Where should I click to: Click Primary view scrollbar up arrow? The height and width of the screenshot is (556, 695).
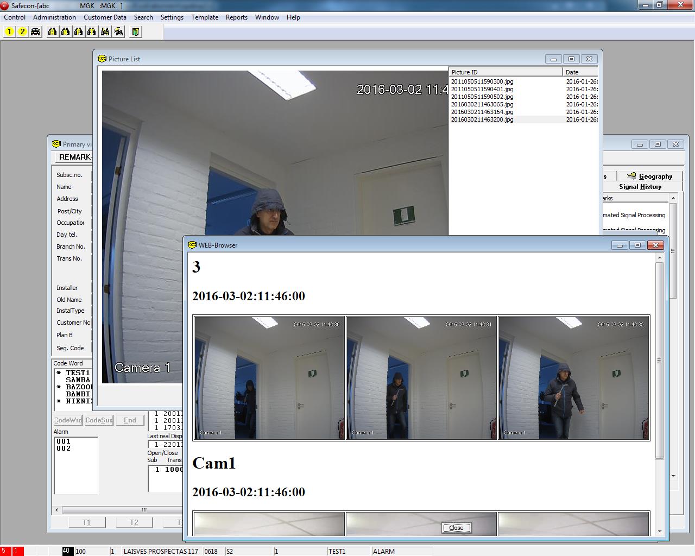[673, 198]
